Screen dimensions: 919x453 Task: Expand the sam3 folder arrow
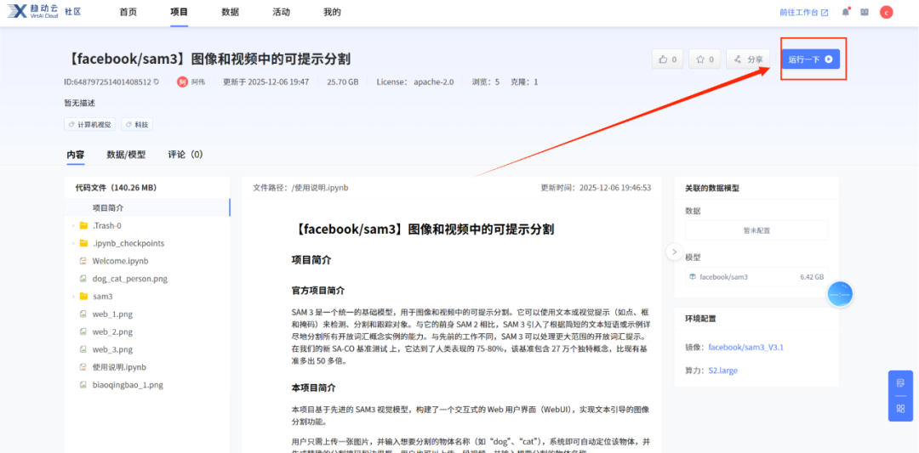pyautogui.click(x=72, y=297)
